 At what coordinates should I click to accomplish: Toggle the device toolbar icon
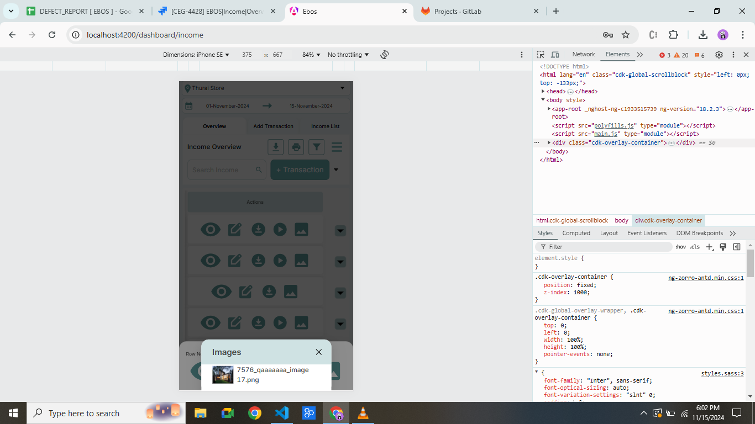point(555,55)
